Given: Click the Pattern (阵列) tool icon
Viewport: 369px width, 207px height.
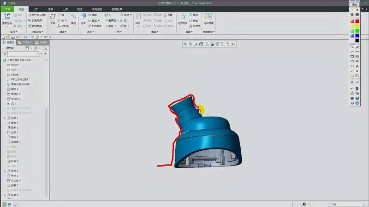Looking at the screenshot, I should click(137, 18).
